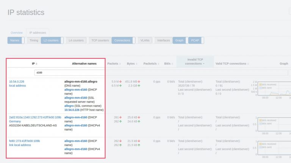Click the Graph column header
This screenshot has width=291, height=163.
pyautogui.click(x=284, y=63)
